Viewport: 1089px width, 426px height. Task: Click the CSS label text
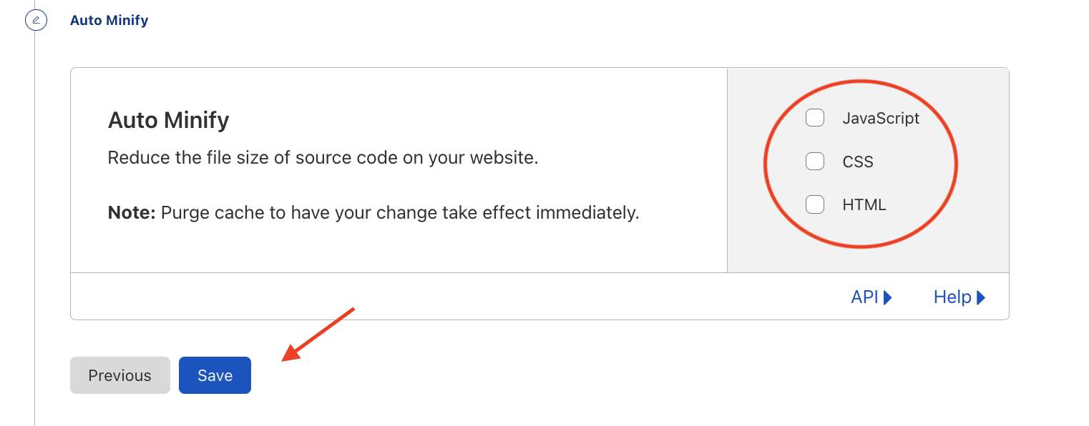[858, 162]
